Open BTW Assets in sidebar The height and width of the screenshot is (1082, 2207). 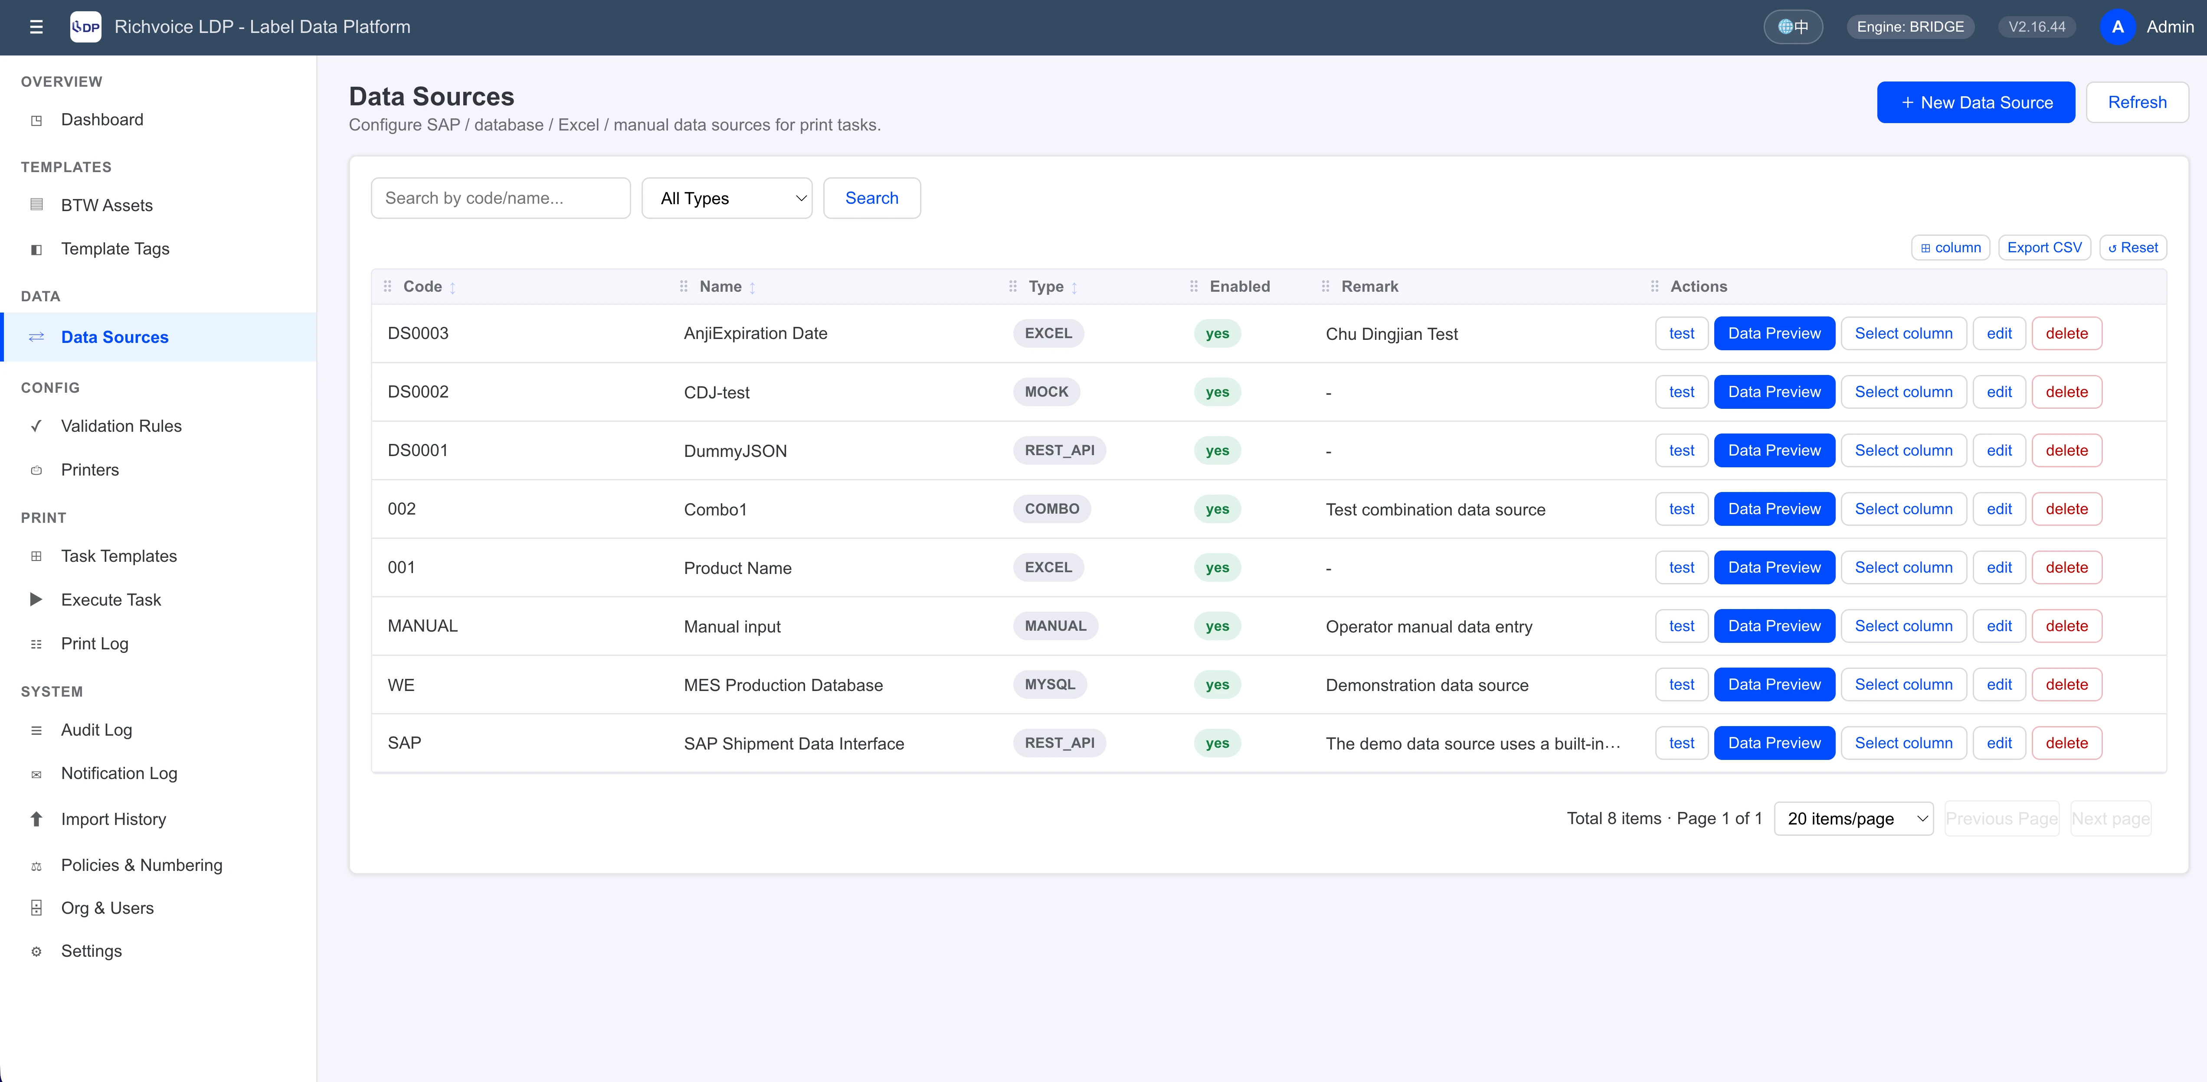pos(106,205)
